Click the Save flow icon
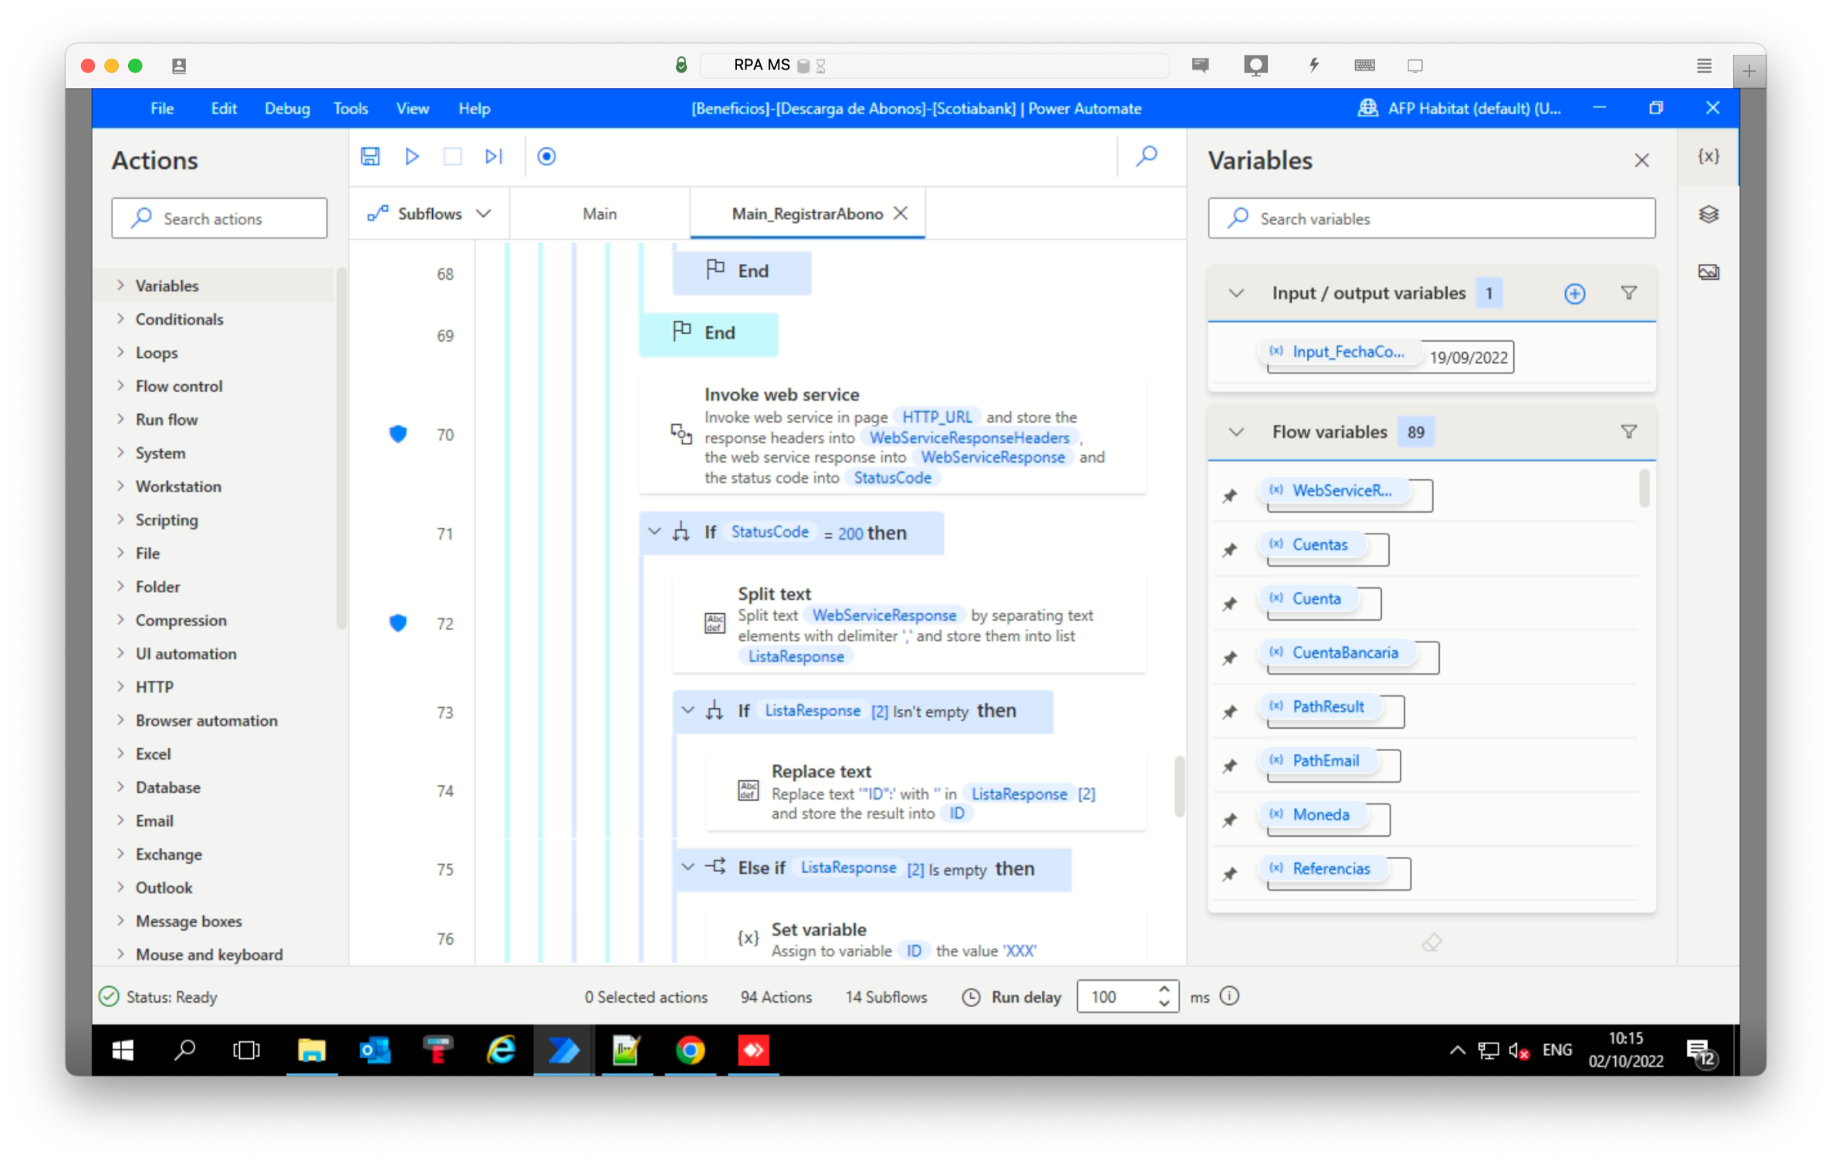 tap(370, 157)
